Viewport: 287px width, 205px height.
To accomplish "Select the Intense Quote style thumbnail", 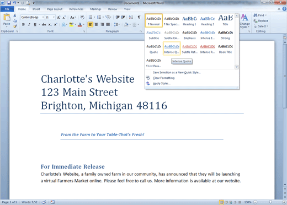I will [x=172, y=48].
